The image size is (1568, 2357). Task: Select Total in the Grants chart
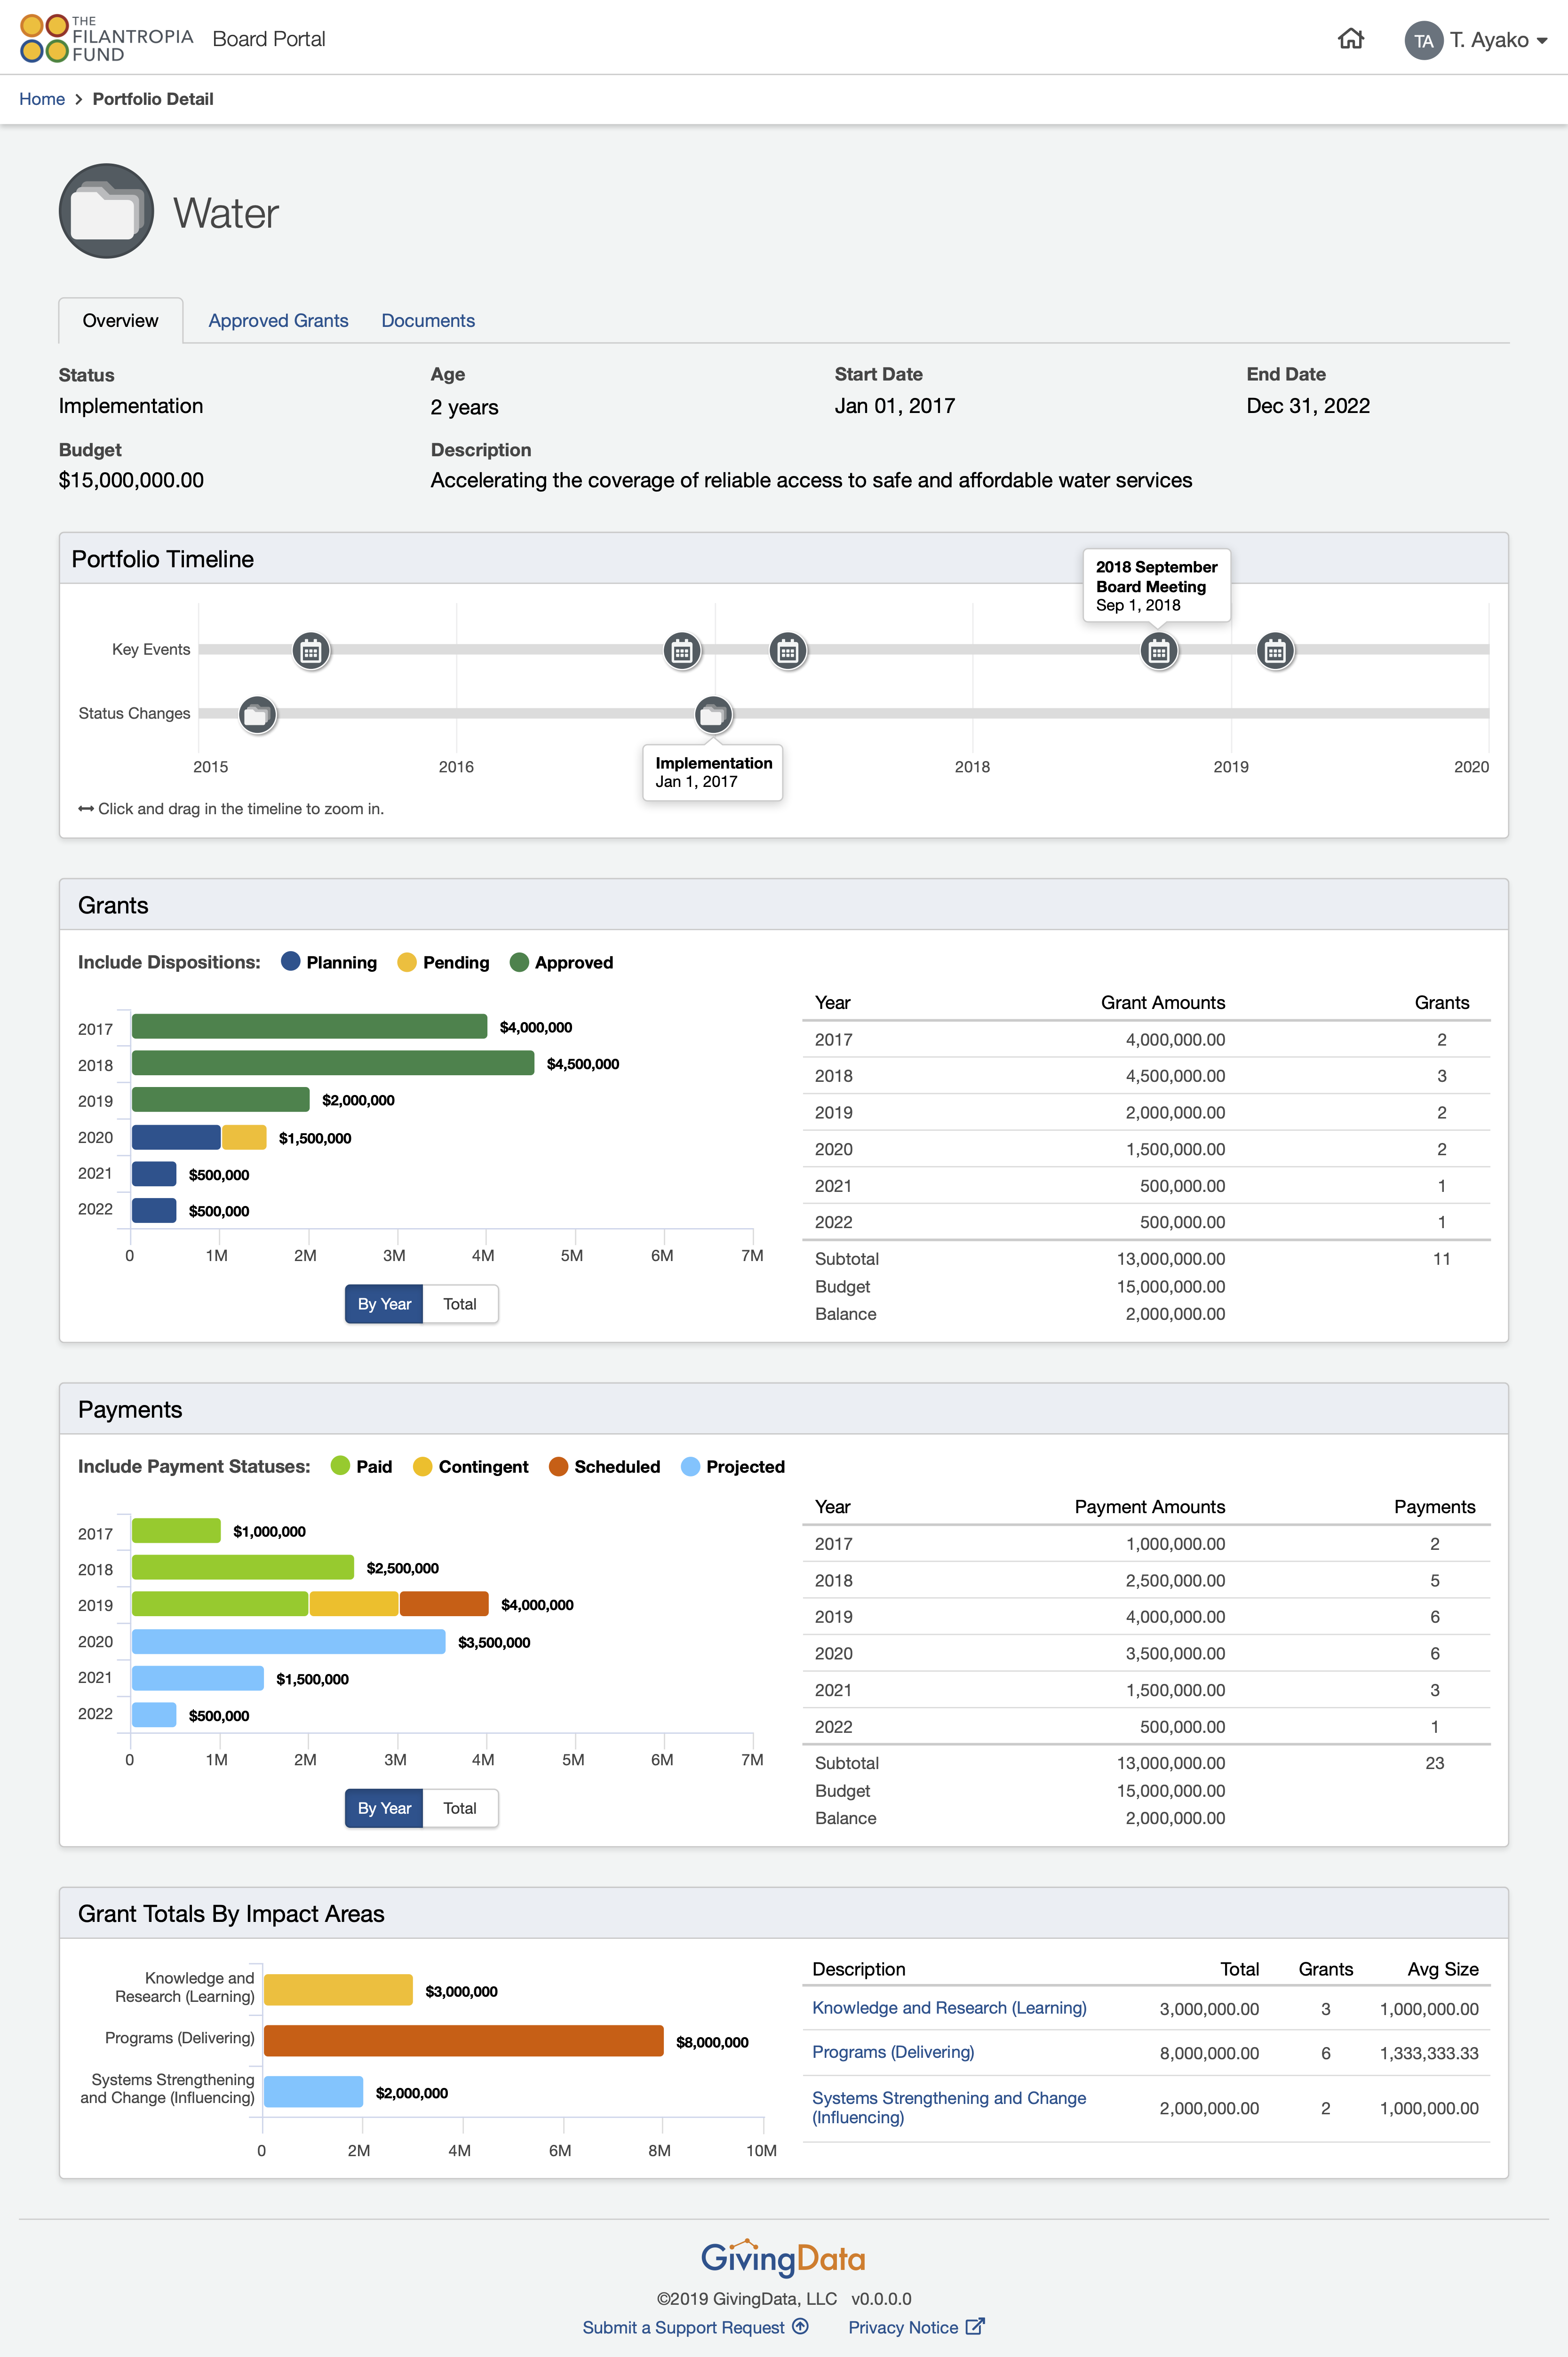(460, 1303)
